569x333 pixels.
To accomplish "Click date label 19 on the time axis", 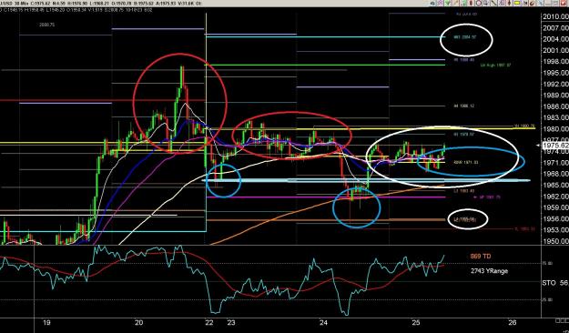I will 46,322.
